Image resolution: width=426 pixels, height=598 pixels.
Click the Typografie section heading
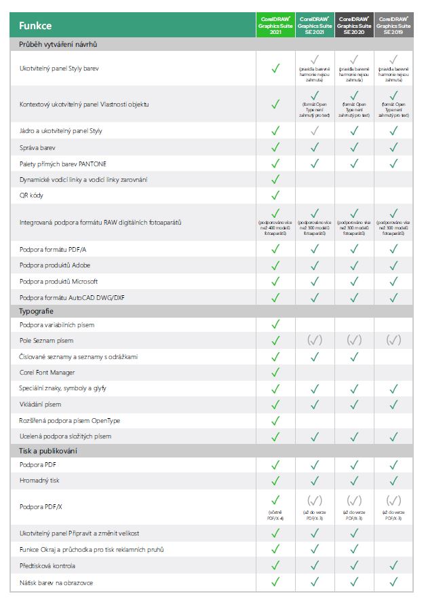37,310
